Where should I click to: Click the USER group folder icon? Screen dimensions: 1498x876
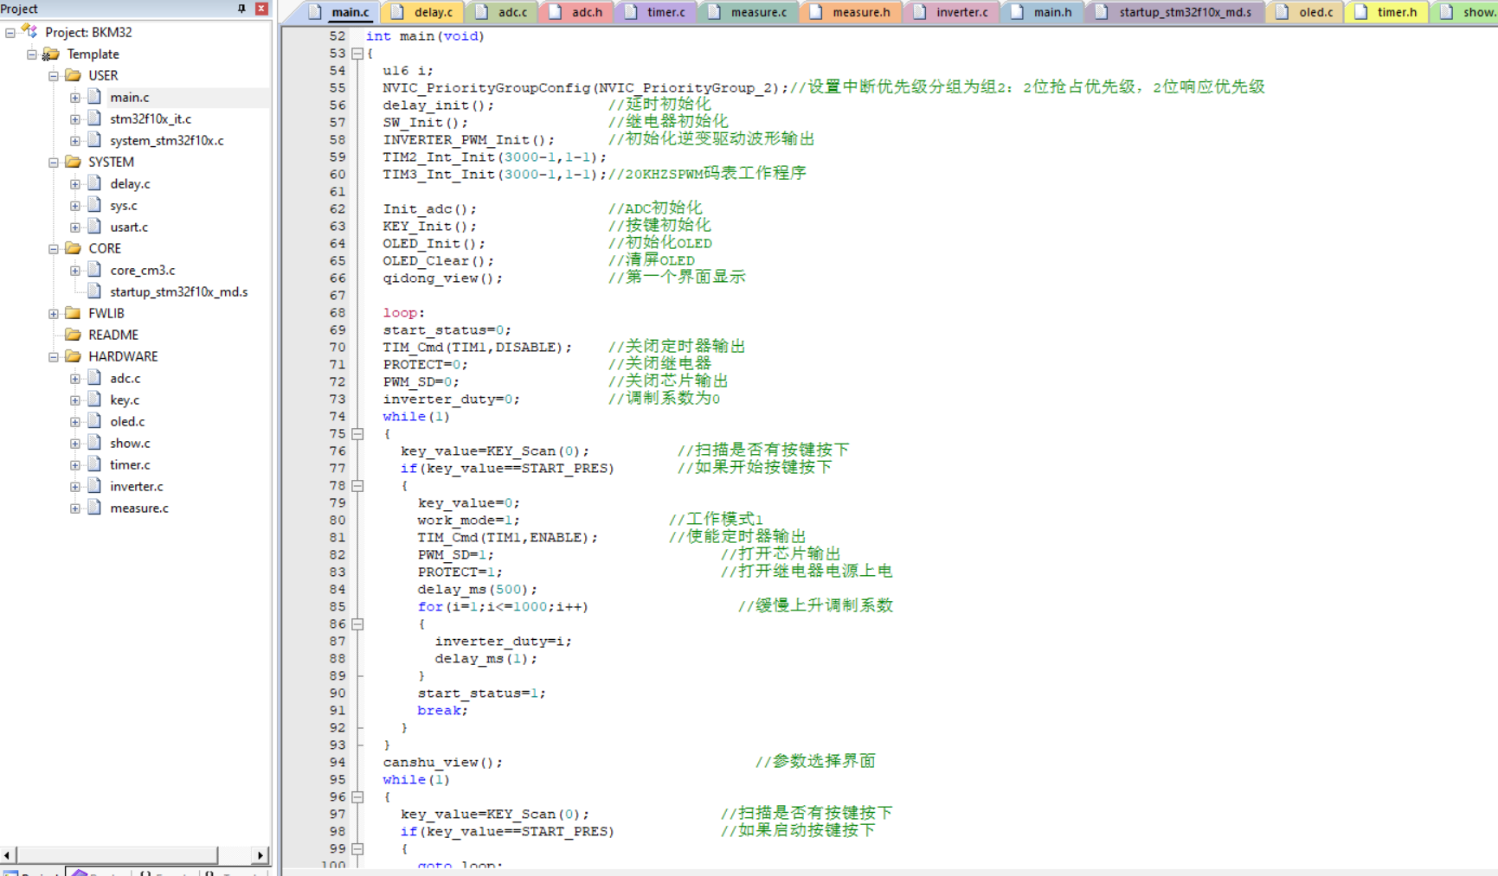tap(74, 75)
